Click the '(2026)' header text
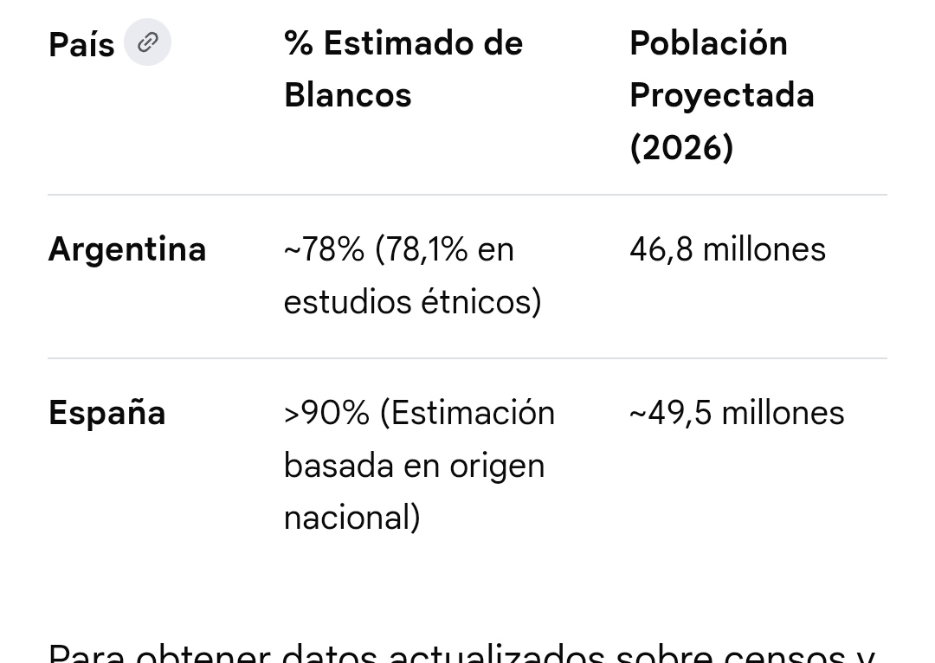The image size is (935, 663). (681, 147)
